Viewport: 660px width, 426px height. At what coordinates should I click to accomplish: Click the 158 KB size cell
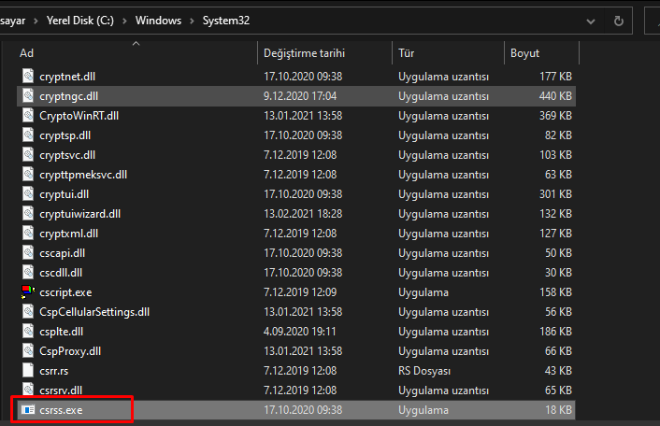(x=555, y=292)
